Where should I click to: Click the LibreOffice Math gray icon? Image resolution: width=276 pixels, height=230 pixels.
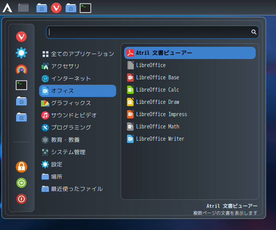point(130,127)
